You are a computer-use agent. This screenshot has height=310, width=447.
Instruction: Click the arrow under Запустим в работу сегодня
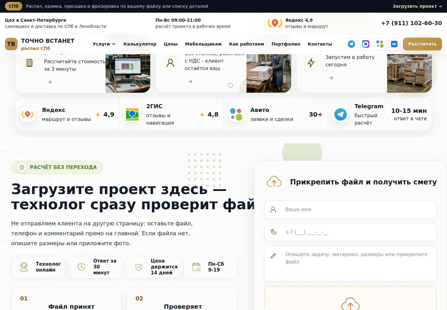tap(331, 78)
